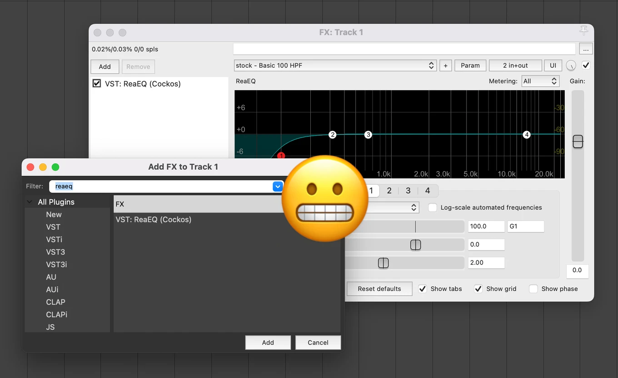Select the New plugins category
This screenshot has width=618, height=378.
tap(54, 215)
